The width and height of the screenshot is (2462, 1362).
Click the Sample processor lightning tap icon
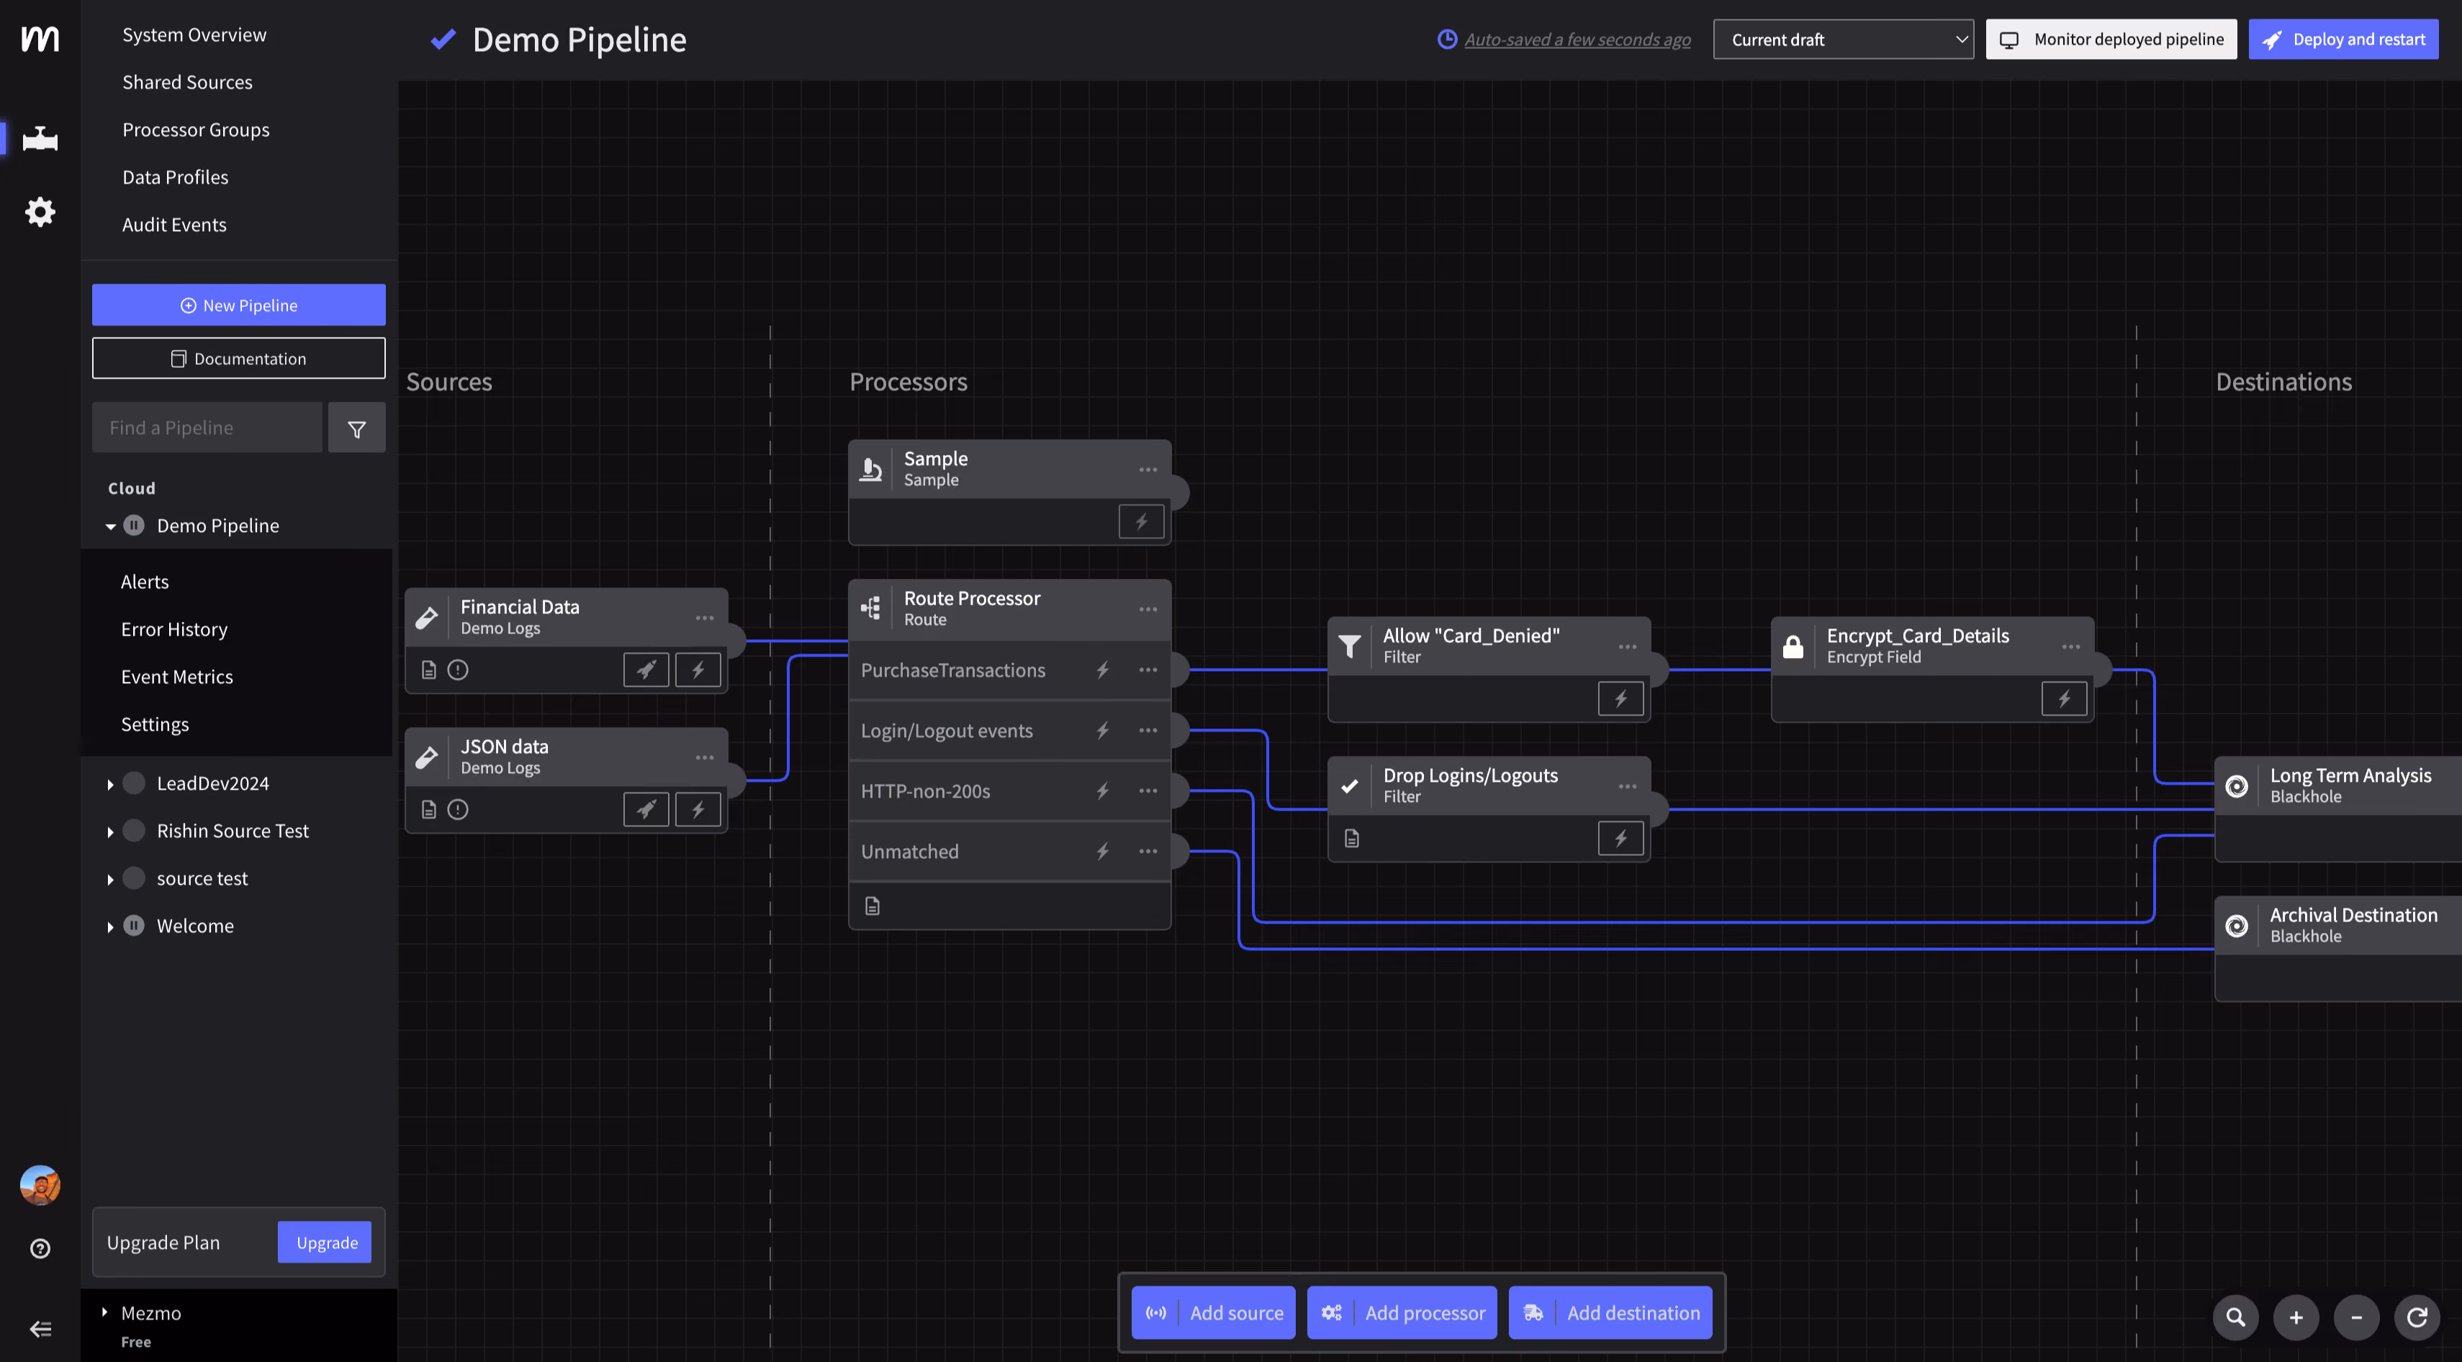(1141, 522)
